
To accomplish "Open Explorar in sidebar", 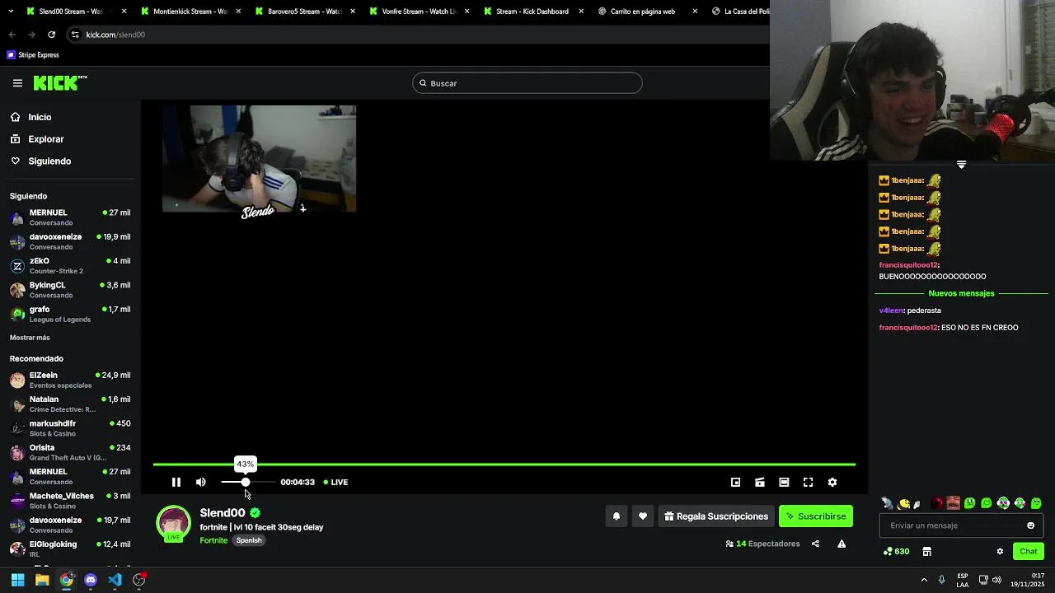I will tap(45, 139).
